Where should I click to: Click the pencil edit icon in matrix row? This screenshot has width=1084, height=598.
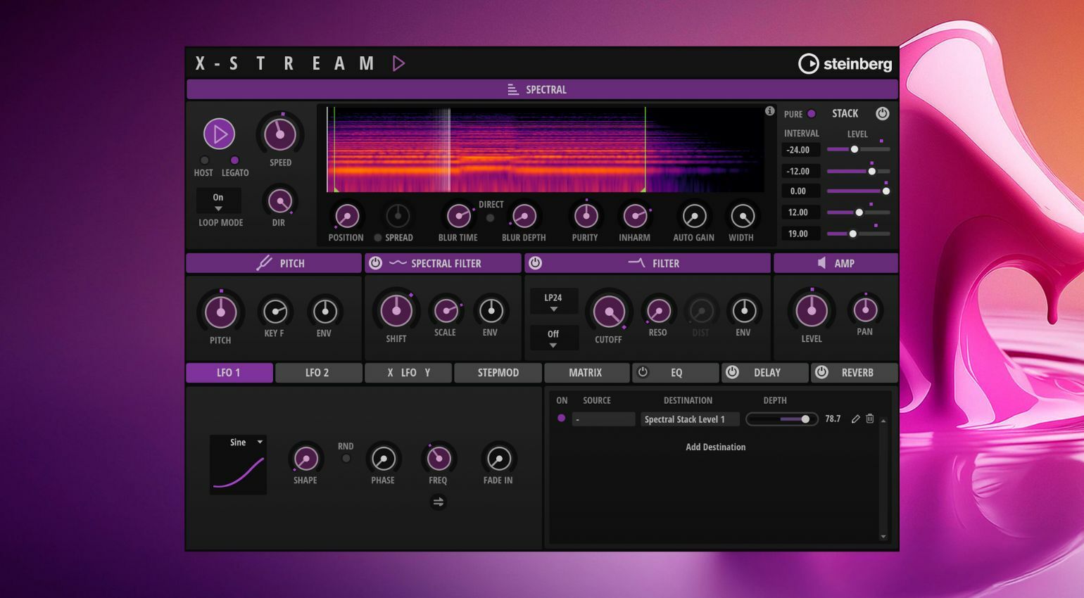[x=855, y=419]
